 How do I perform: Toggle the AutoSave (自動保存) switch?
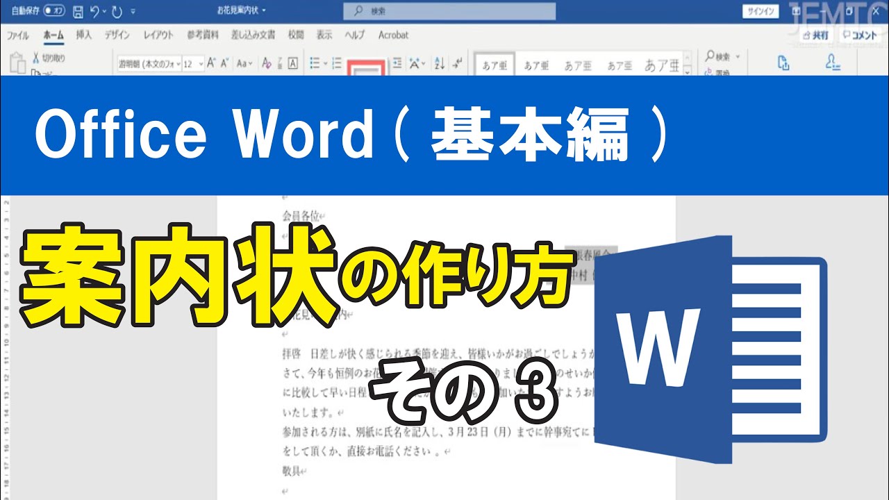(54, 12)
